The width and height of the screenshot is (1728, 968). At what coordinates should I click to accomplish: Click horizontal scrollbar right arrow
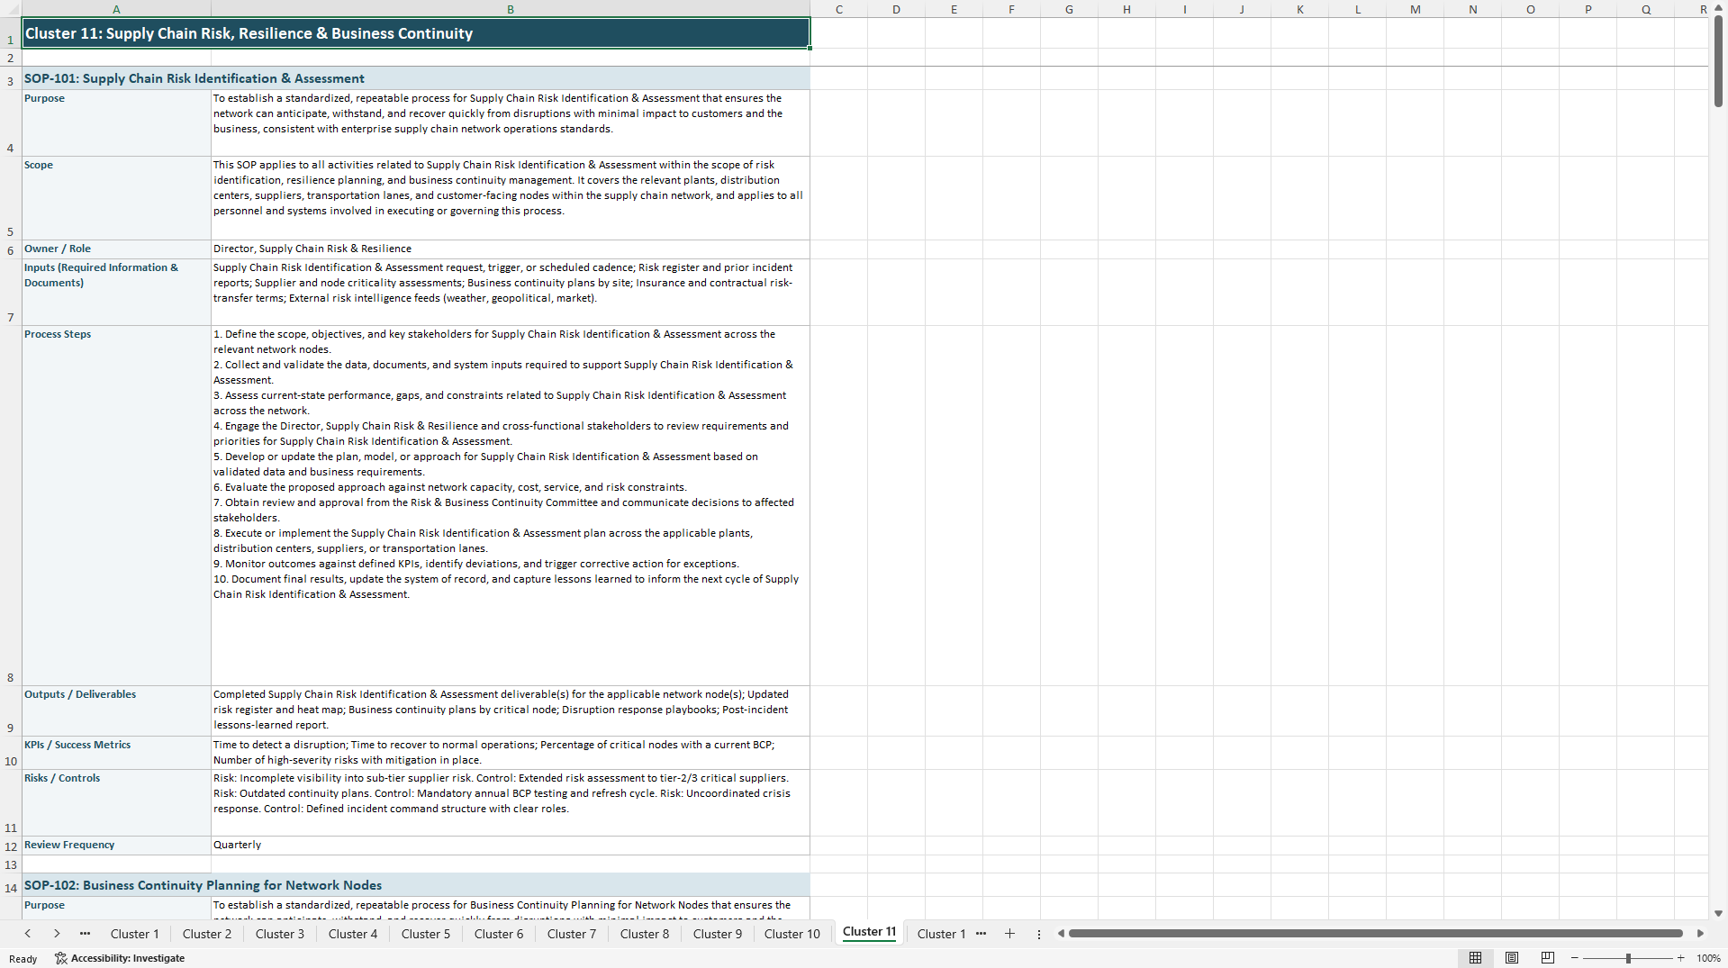pyautogui.click(x=1700, y=934)
